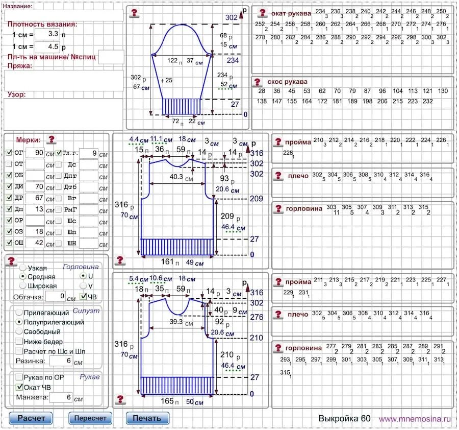
Task: Toggle the ЧВ neckline checkbox
Action: 84,296
